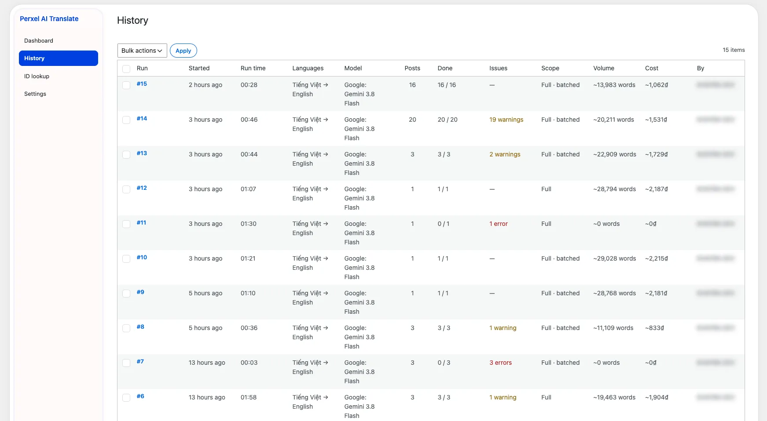Open run #11 link
767x421 pixels.
tap(141, 222)
